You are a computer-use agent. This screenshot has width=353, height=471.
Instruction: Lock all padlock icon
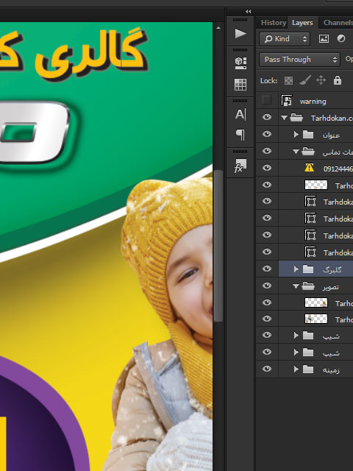338,80
